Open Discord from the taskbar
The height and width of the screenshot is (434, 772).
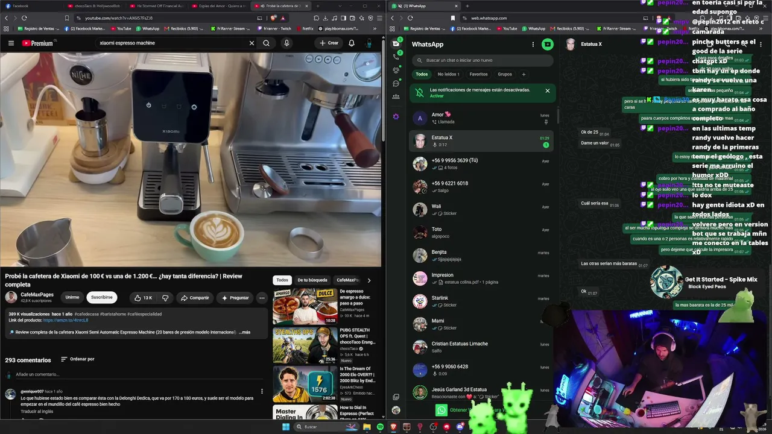pos(460,427)
